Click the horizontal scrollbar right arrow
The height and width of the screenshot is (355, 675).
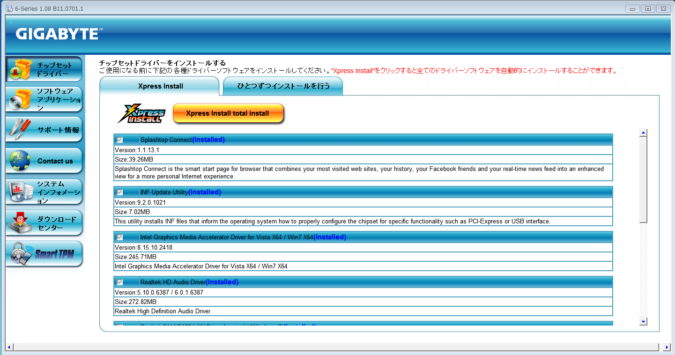pyautogui.click(x=667, y=347)
